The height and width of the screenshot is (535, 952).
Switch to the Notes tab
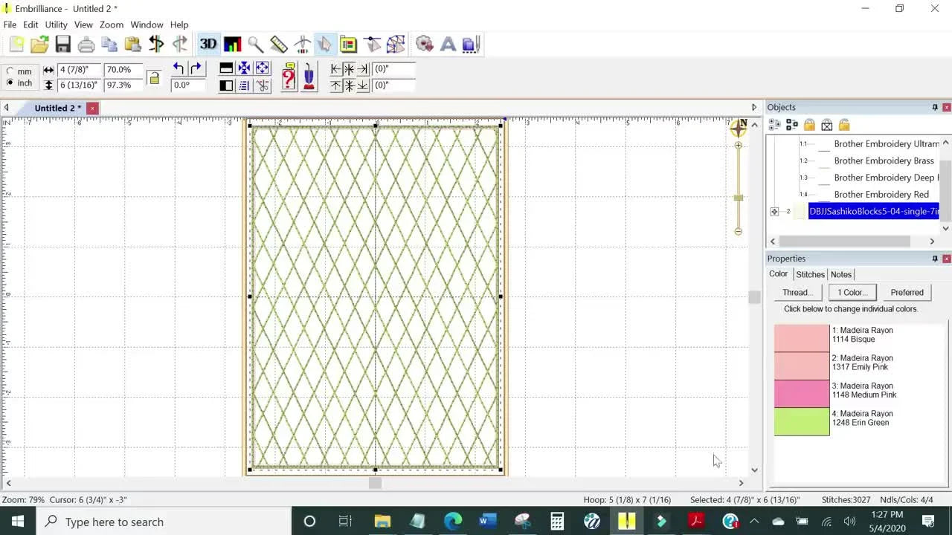[x=840, y=274]
